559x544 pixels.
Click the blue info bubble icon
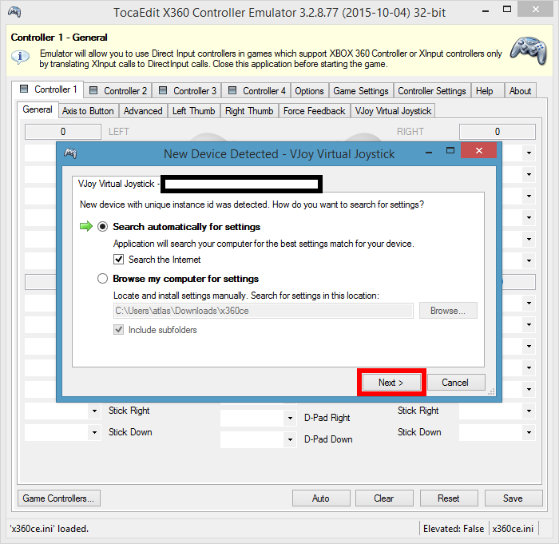point(20,57)
